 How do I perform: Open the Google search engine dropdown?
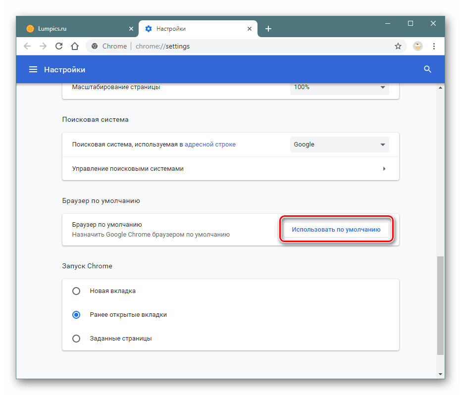[x=339, y=145]
